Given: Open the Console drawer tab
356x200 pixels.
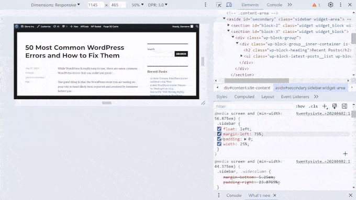Looking at the screenshot, I should (x=234, y=195).
